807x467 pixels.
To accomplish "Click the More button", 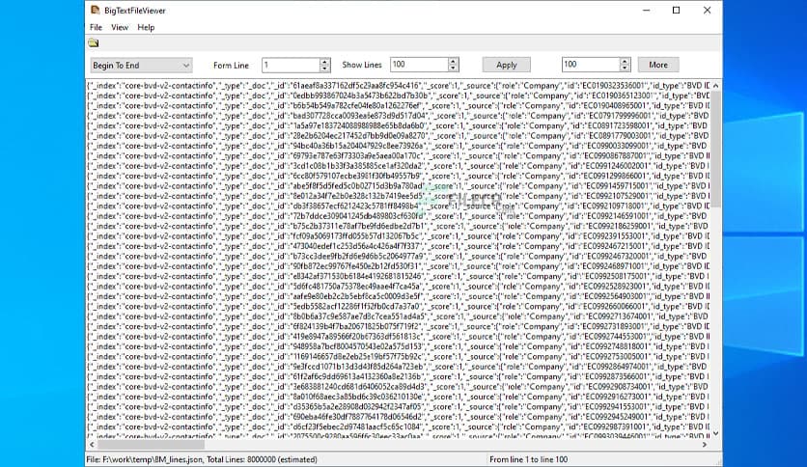I will 658,65.
